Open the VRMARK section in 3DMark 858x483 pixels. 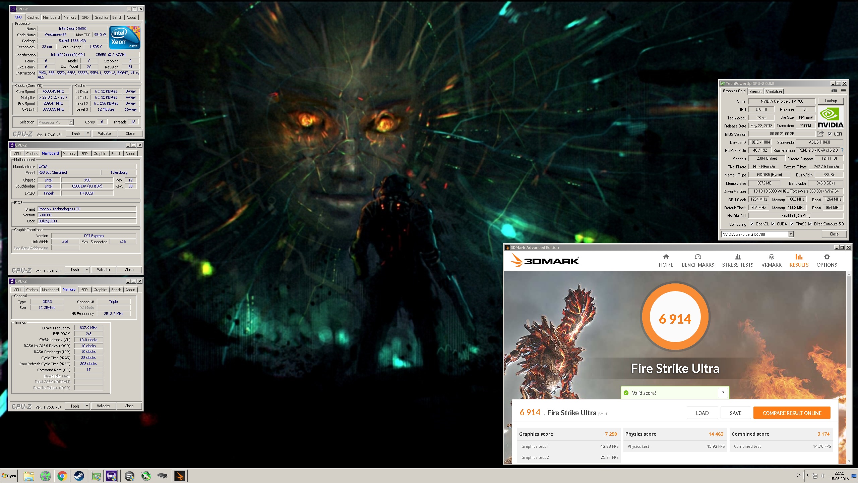click(772, 261)
